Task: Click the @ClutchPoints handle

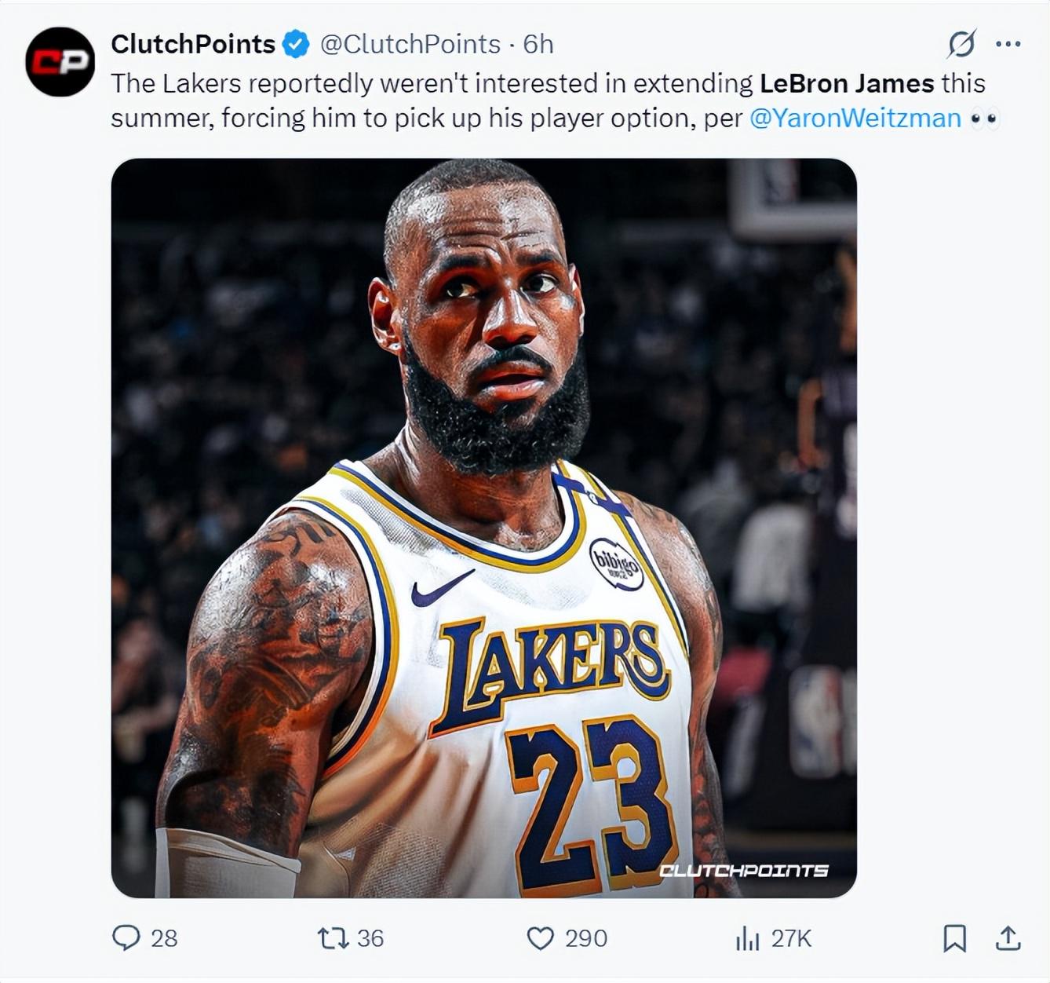Action: coord(408,45)
